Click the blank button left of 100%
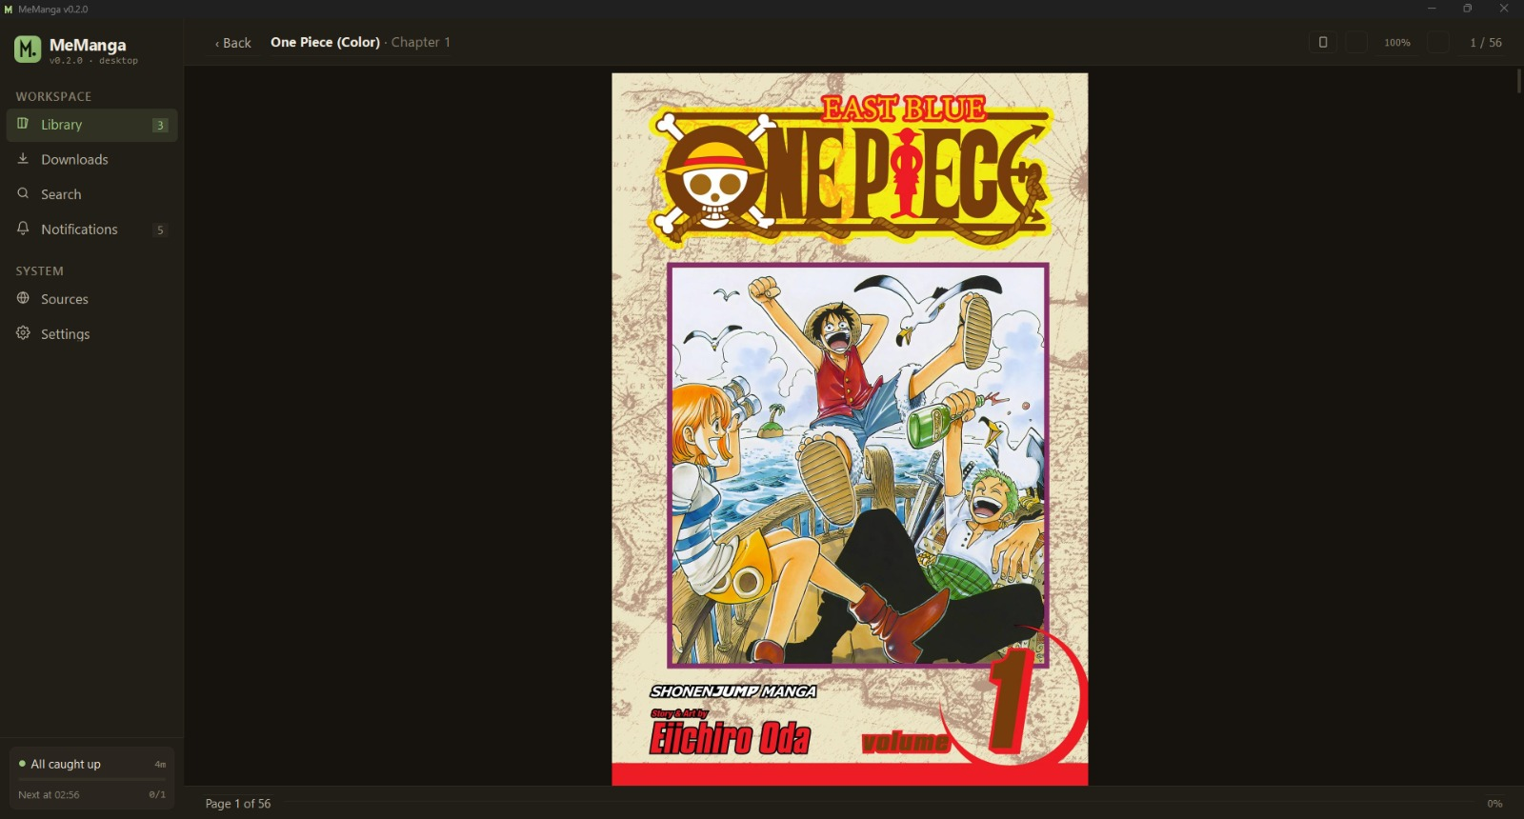 (1356, 43)
